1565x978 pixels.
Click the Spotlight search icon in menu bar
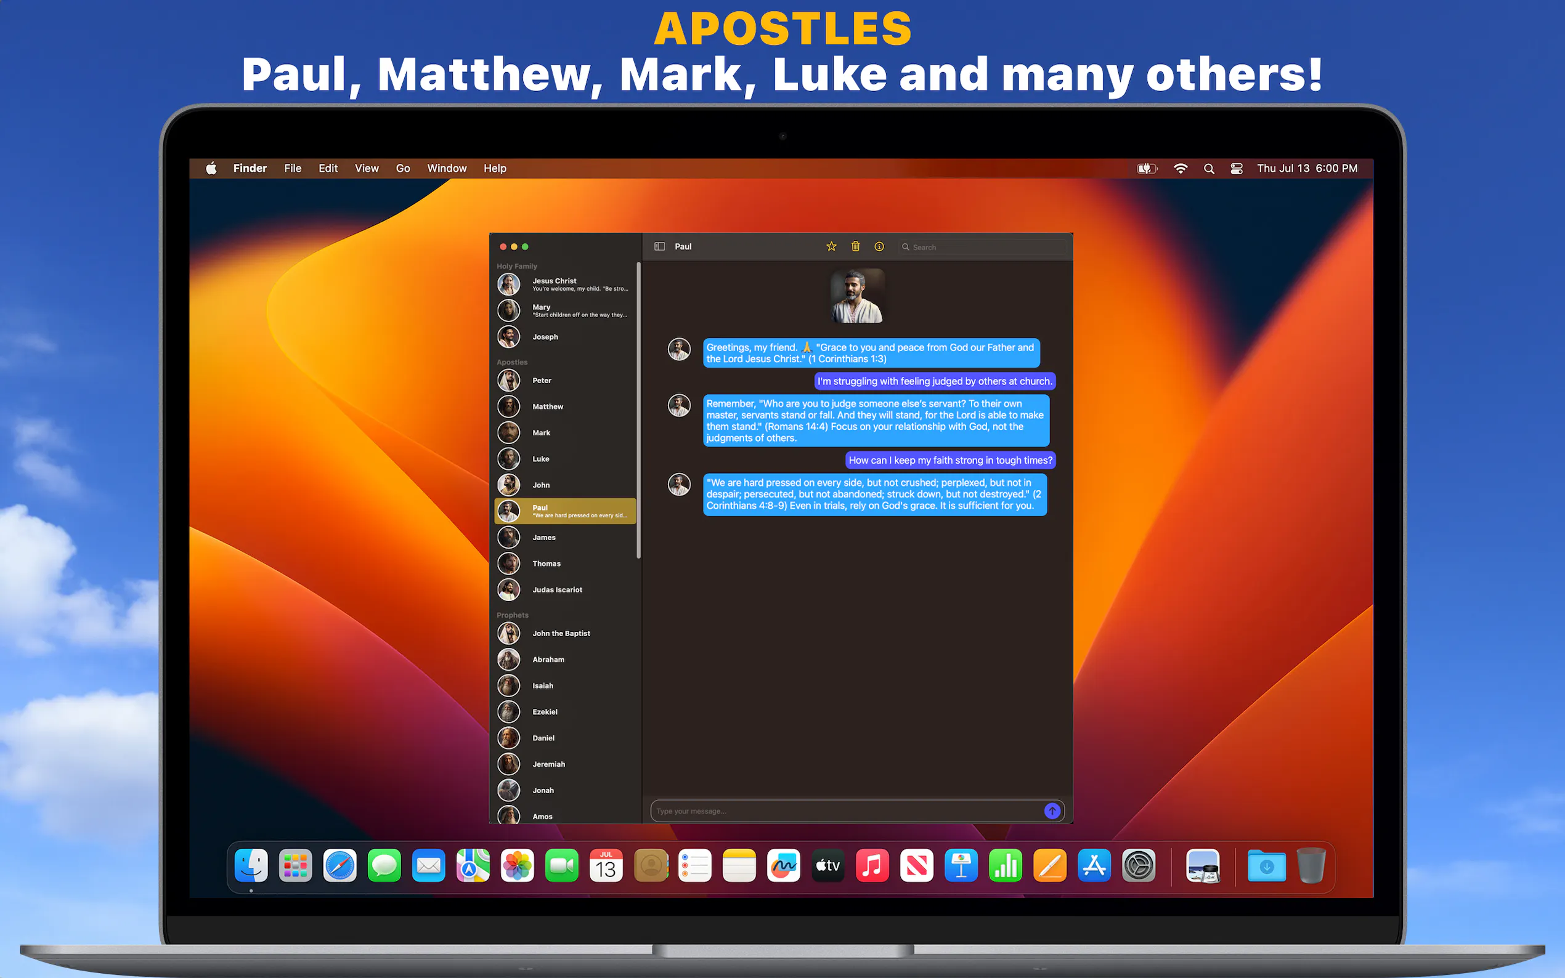1208,169
